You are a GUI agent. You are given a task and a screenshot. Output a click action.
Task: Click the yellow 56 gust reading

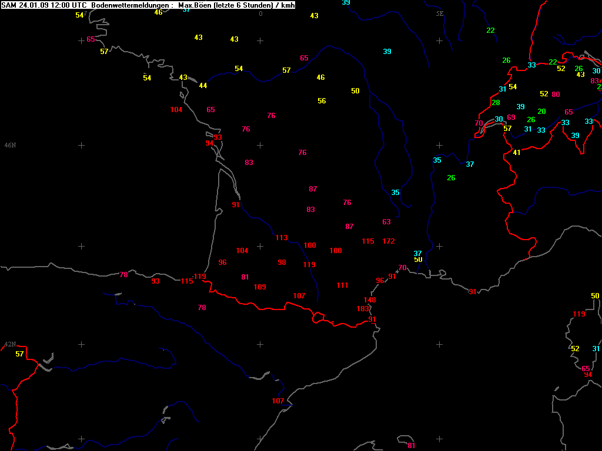click(x=322, y=101)
